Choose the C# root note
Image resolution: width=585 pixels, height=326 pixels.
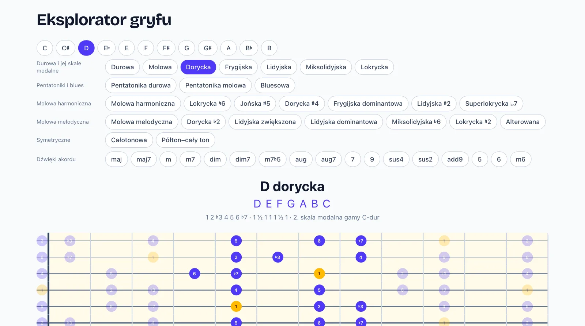[x=65, y=48]
